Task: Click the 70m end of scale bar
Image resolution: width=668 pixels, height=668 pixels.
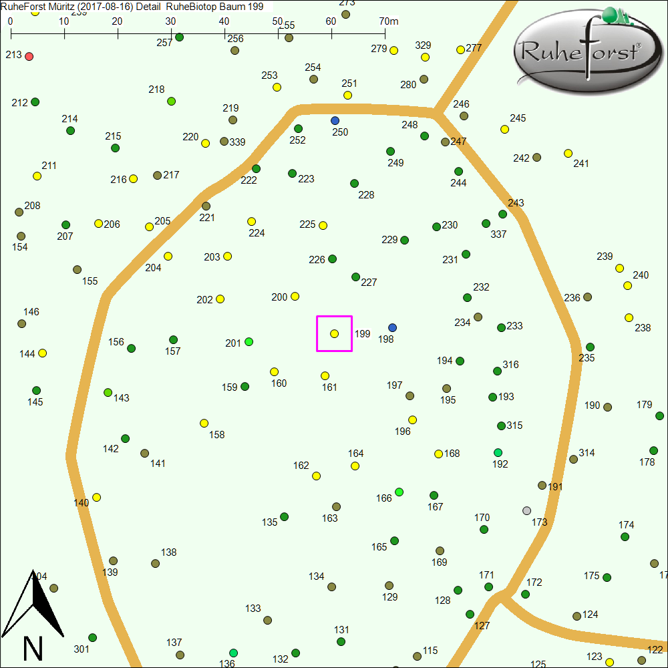Action: [385, 31]
